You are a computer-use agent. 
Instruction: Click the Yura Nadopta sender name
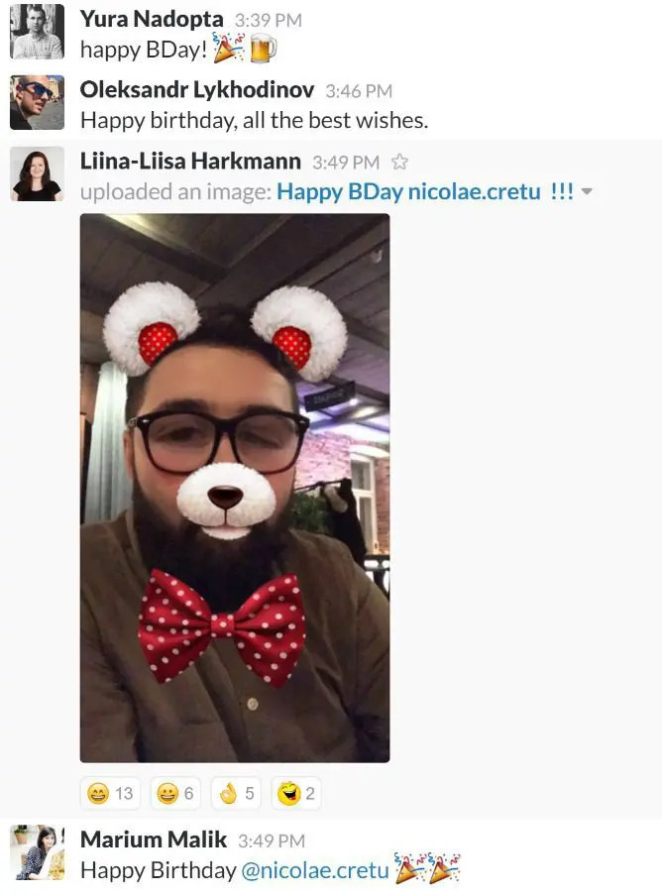(x=152, y=20)
